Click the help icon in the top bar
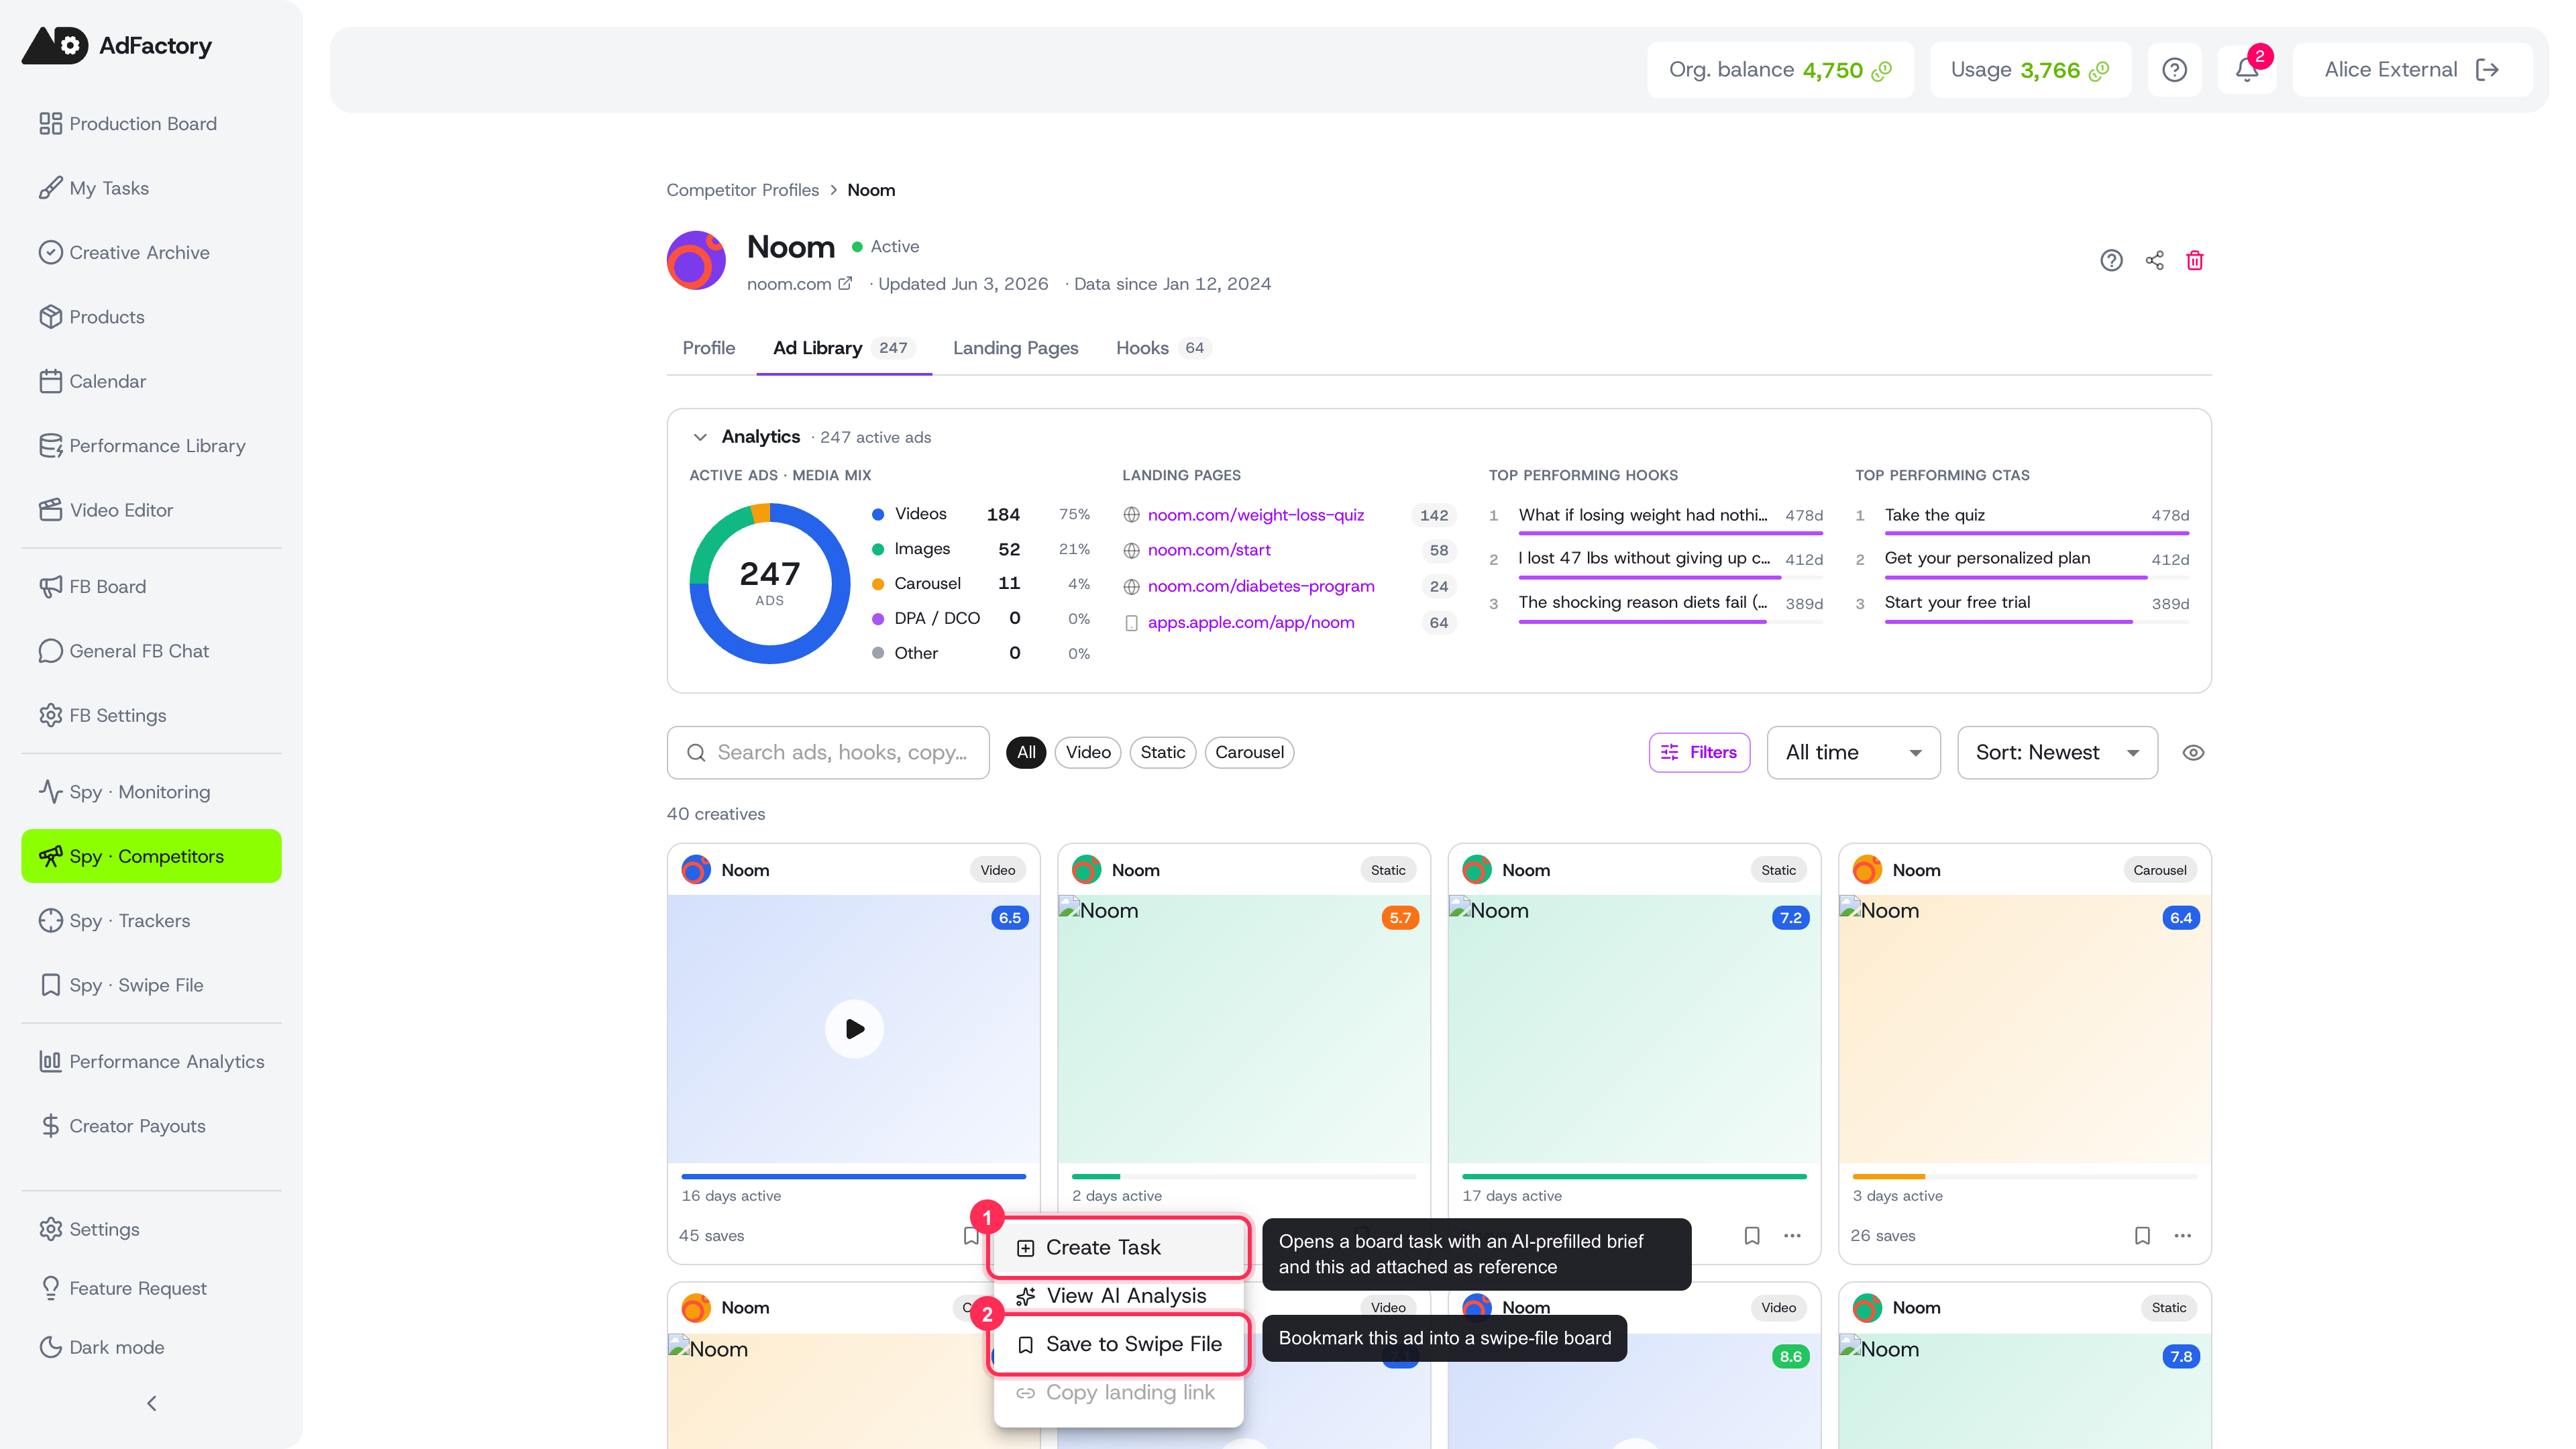 2174,70
